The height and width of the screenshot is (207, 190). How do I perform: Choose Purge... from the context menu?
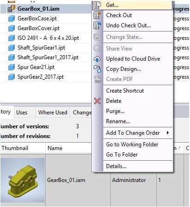115,111
